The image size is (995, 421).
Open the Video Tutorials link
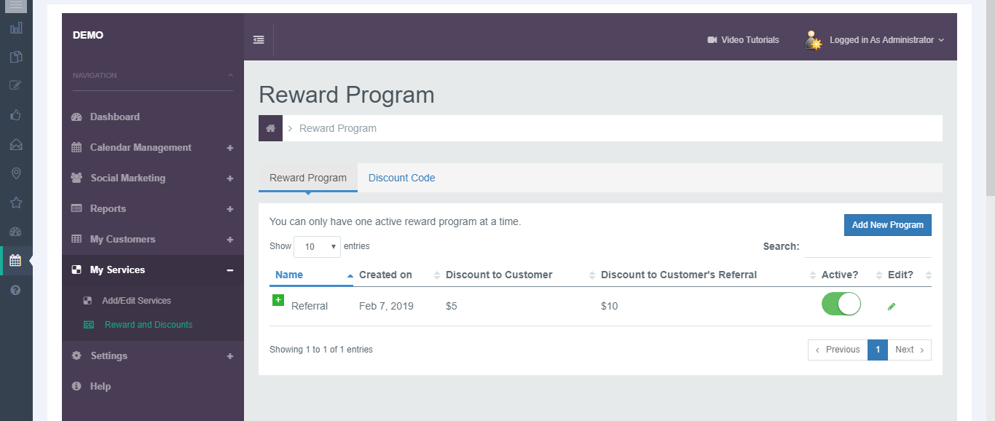click(743, 40)
